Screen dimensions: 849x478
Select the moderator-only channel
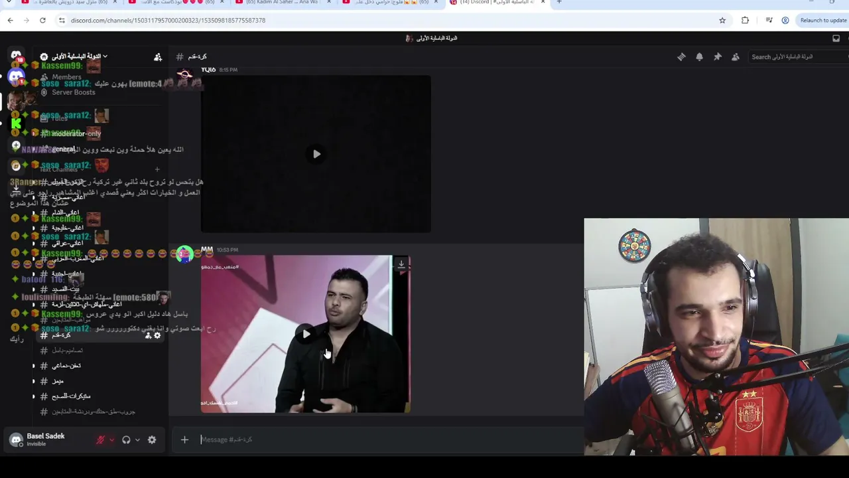76,133
